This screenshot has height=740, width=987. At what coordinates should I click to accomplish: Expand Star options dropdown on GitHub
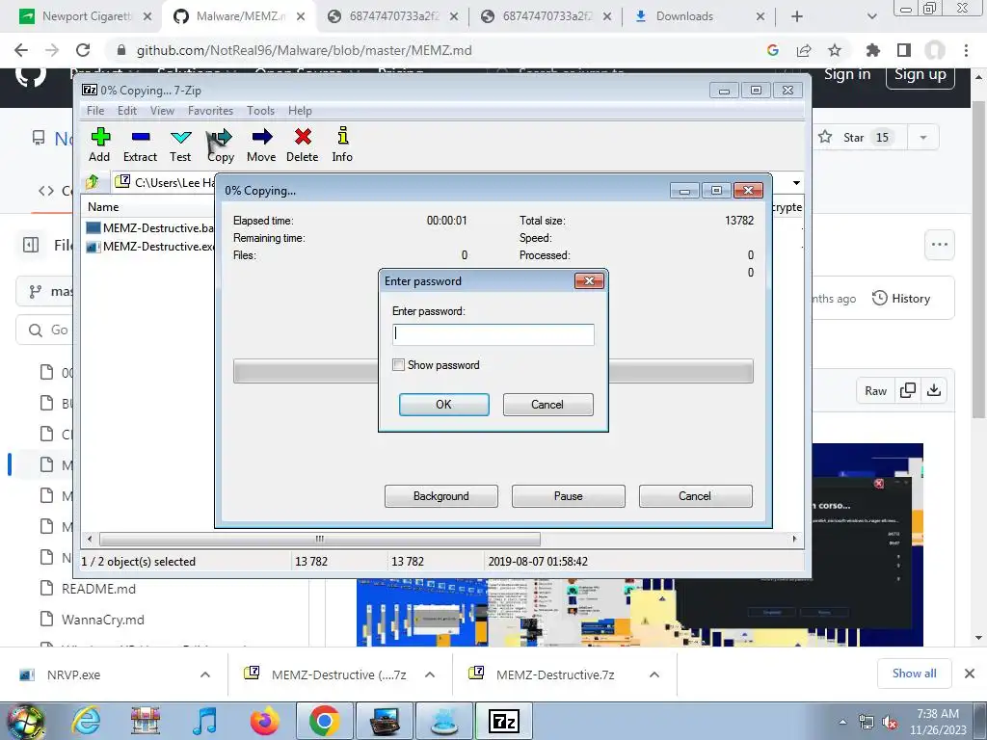pyautogui.click(x=923, y=137)
